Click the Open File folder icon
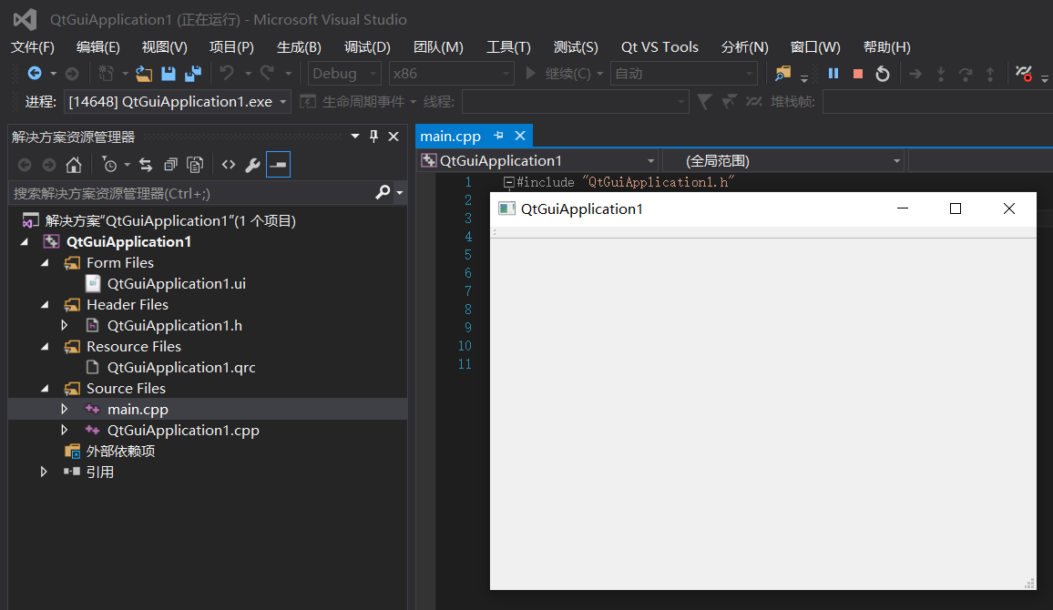The width and height of the screenshot is (1053, 610). tap(143, 73)
